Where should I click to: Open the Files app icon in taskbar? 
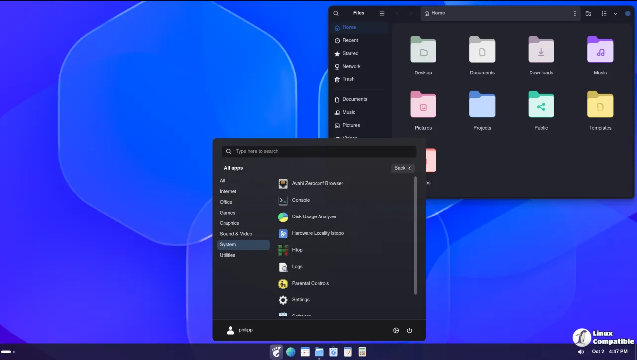(x=319, y=352)
